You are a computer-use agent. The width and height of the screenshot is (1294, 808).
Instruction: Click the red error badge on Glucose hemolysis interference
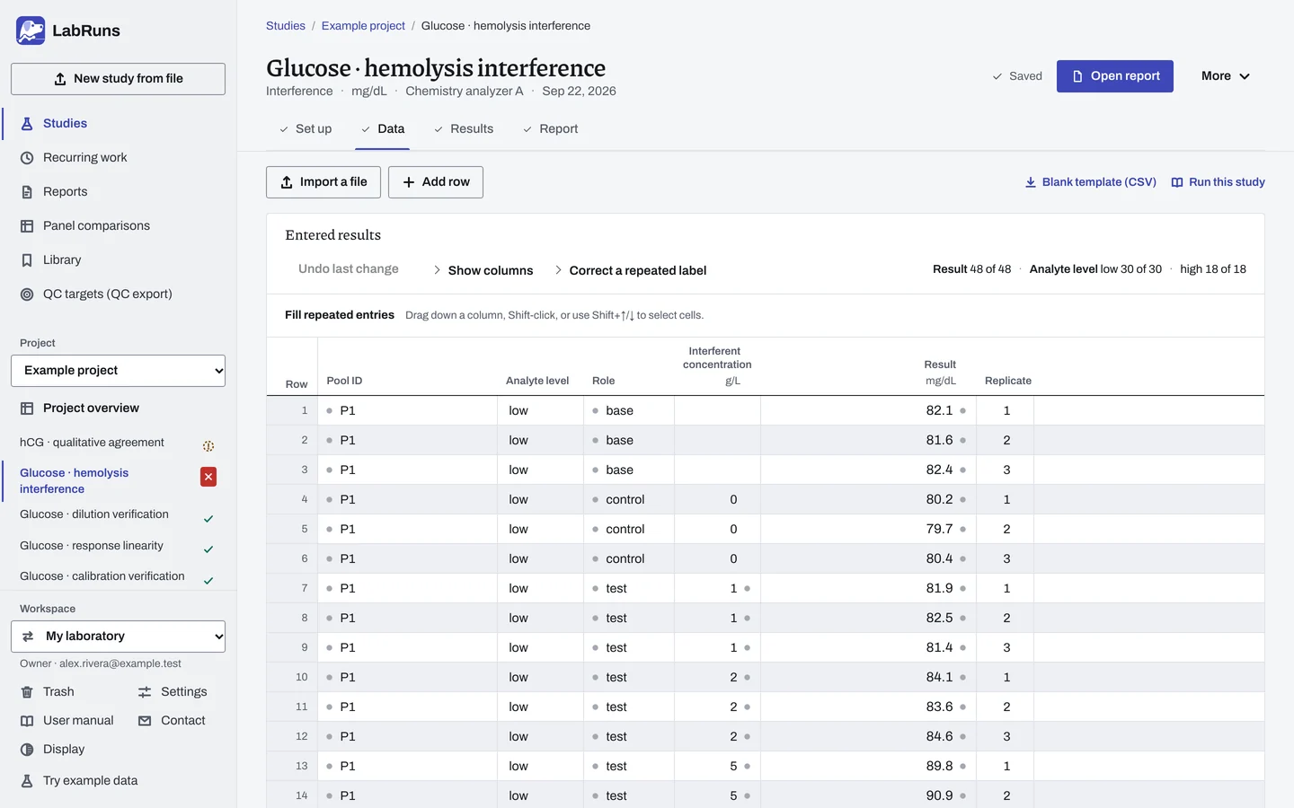tap(208, 477)
